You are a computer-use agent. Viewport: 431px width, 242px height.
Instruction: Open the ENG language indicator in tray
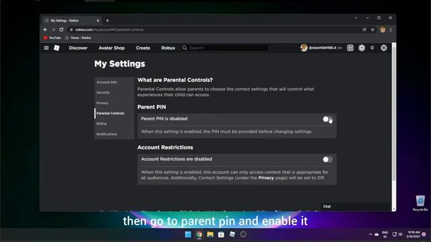click(x=385, y=235)
